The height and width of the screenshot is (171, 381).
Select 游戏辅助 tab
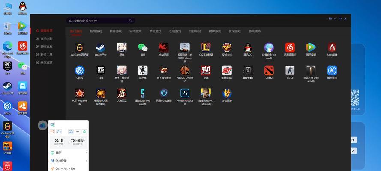click(x=255, y=32)
